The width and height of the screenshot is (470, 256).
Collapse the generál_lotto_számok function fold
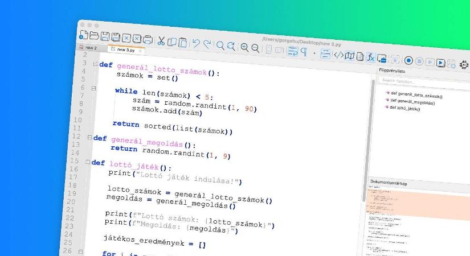(x=95, y=64)
